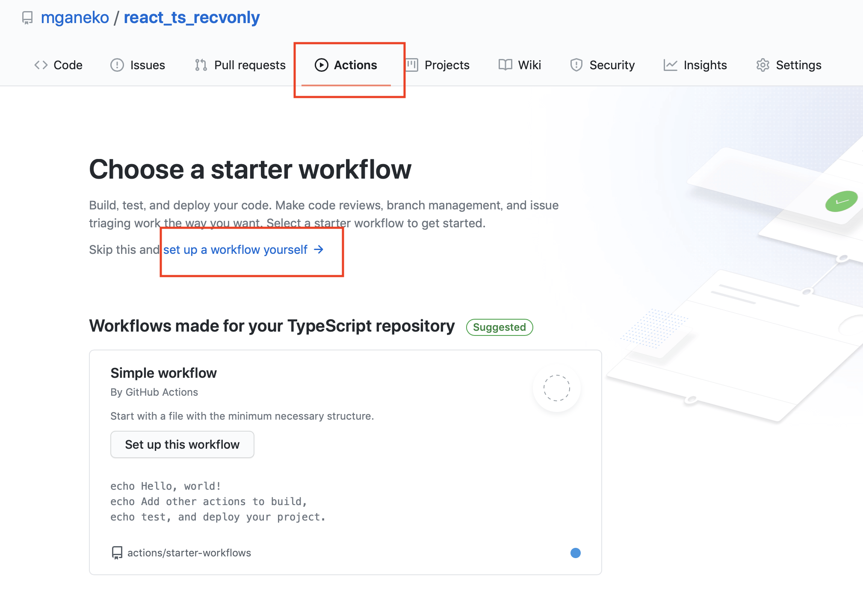863x594 pixels.
Task: Go to the Projects tab
Action: pyautogui.click(x=437, y=65)
